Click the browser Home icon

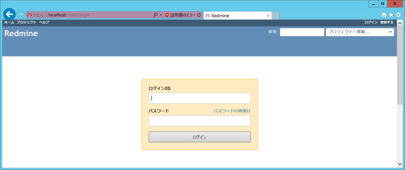tap(384, 15)
